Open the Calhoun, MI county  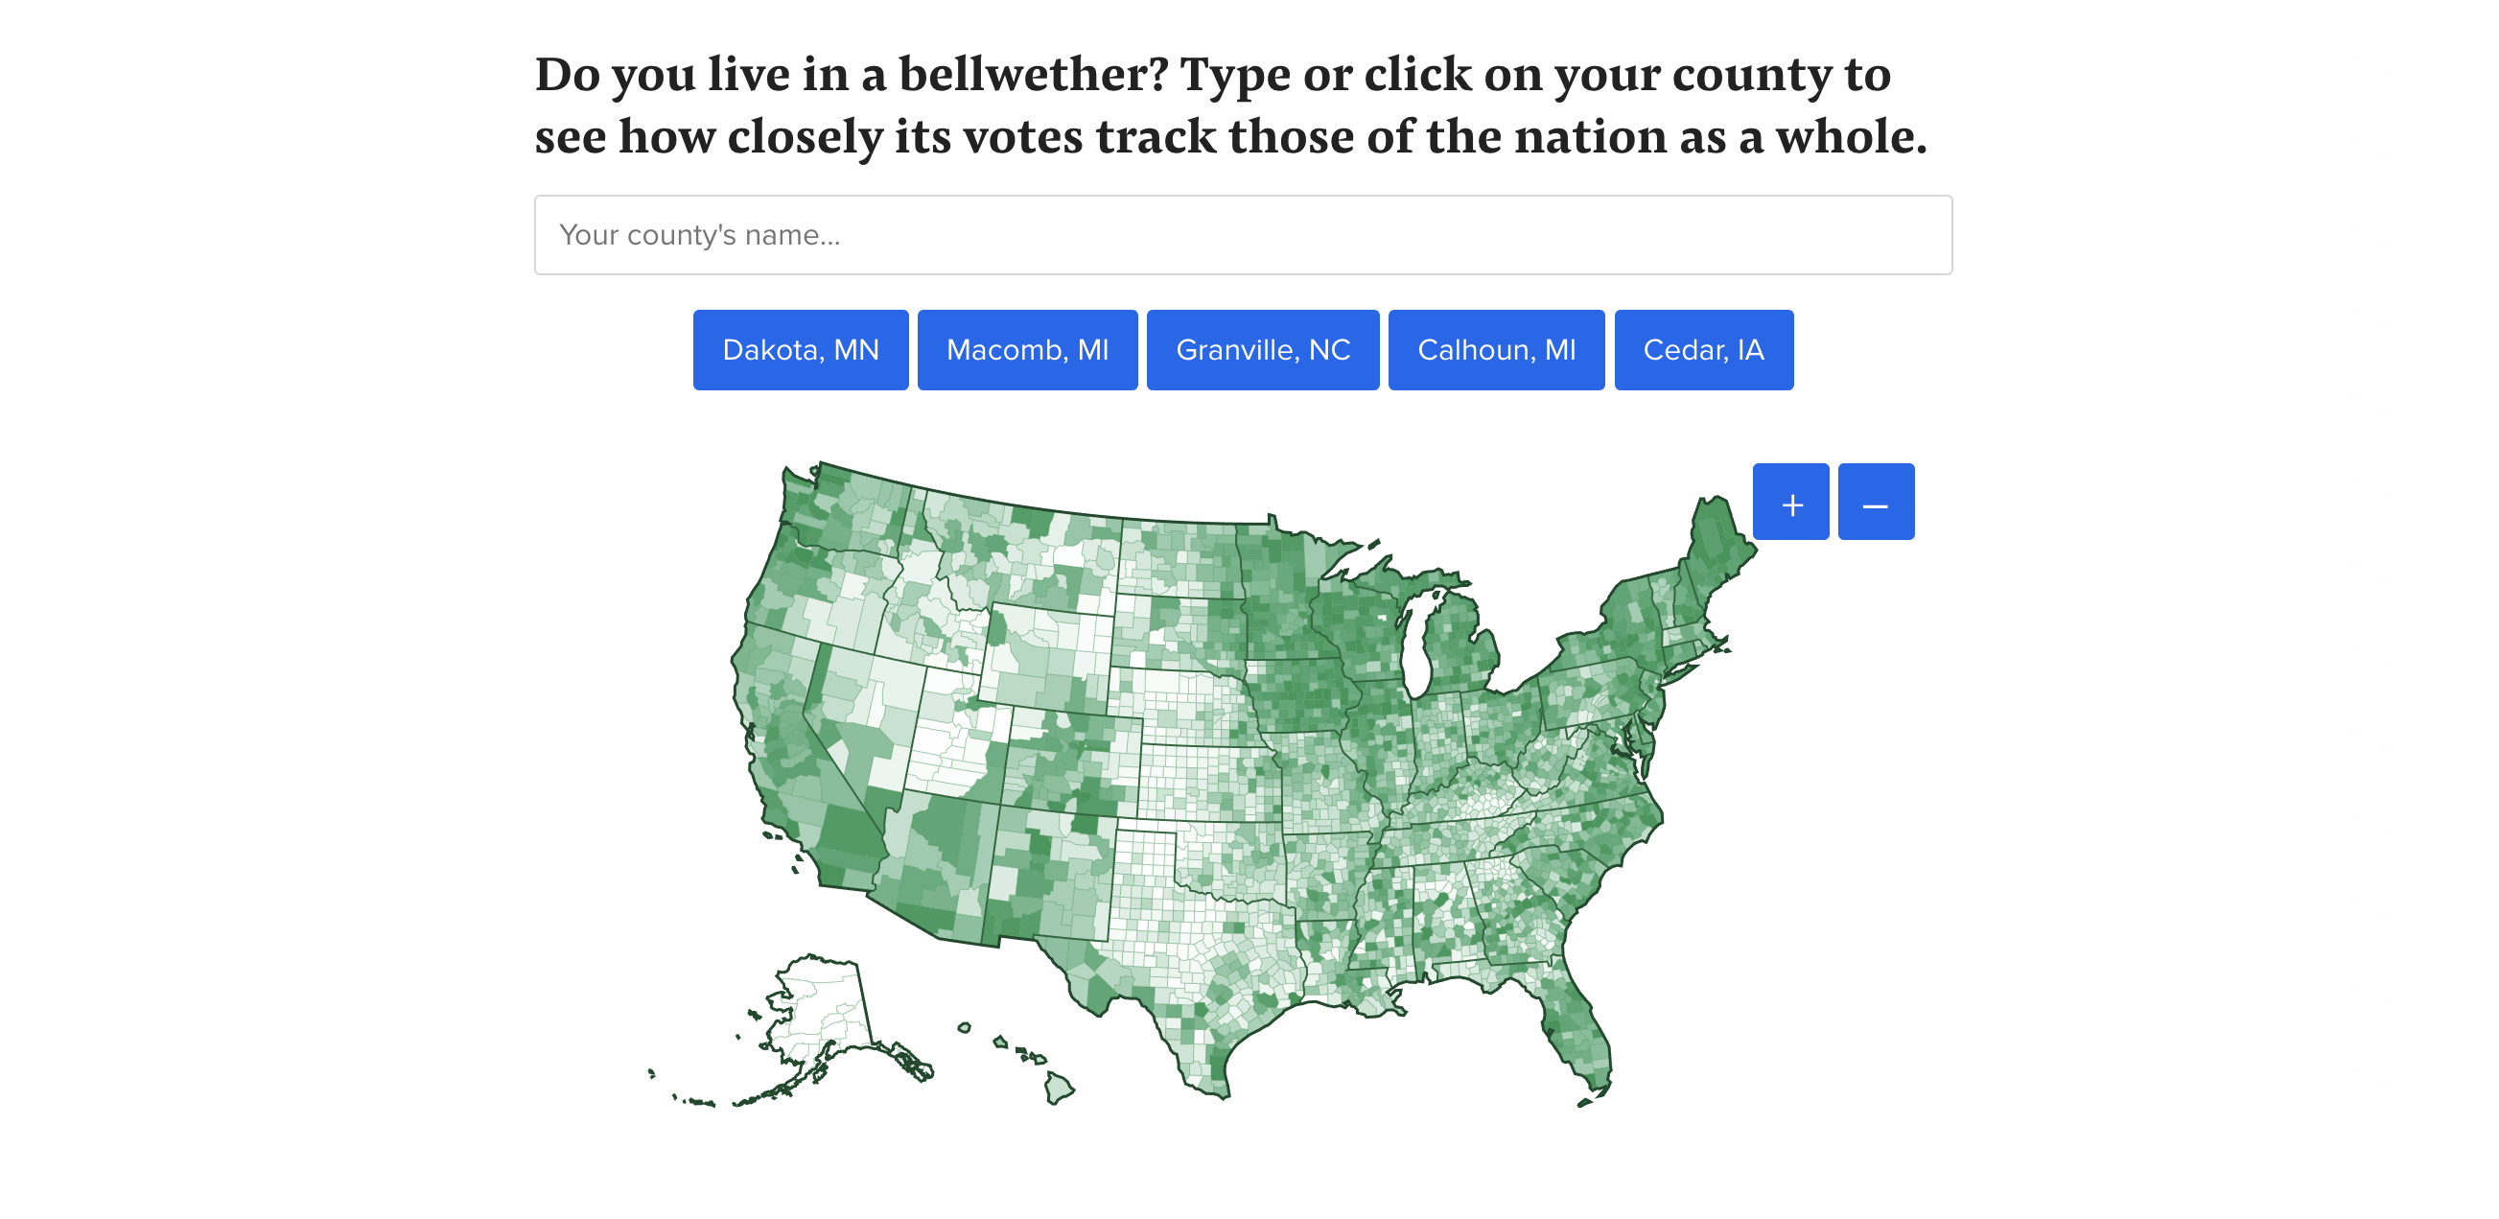1496,350
